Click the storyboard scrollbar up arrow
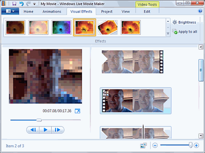Viewport: 205px width, 153px height. click(x=201, y=47)
